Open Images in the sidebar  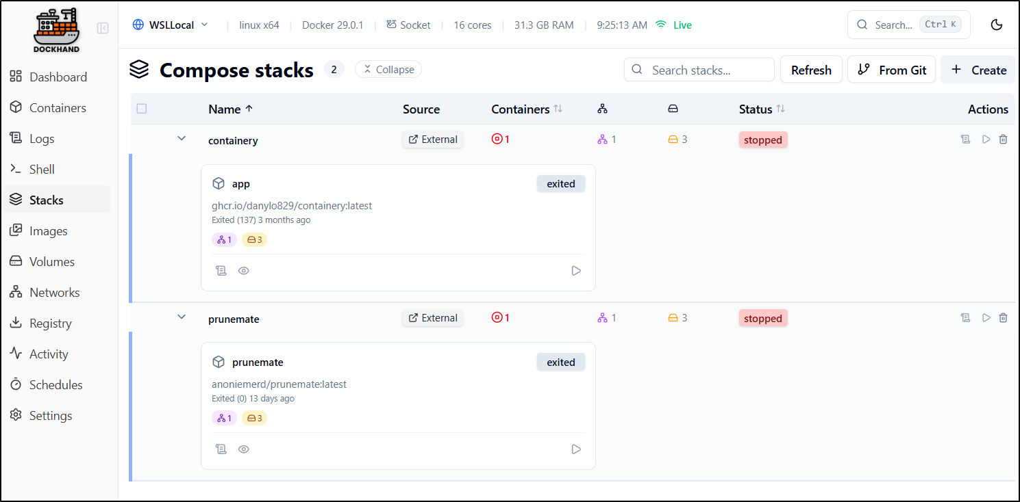coord(49,231)
